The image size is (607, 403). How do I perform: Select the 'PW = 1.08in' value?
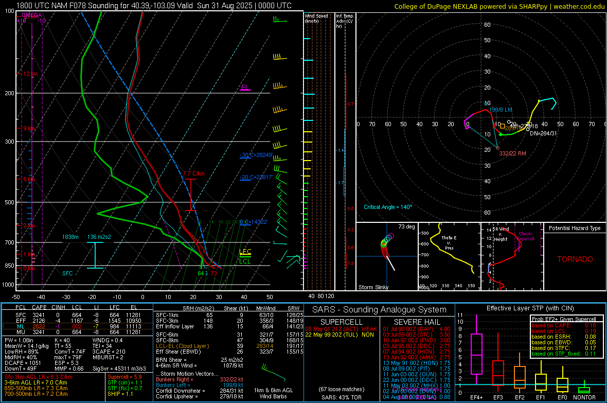(x=20, y=340)
